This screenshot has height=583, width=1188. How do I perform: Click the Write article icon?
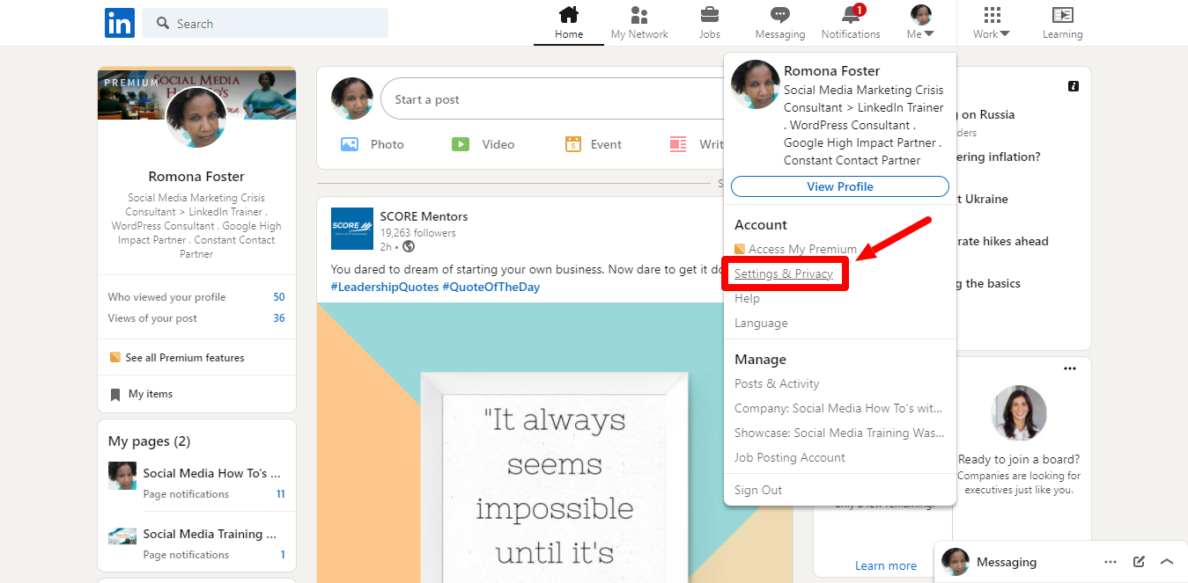(x=678, y=144)
